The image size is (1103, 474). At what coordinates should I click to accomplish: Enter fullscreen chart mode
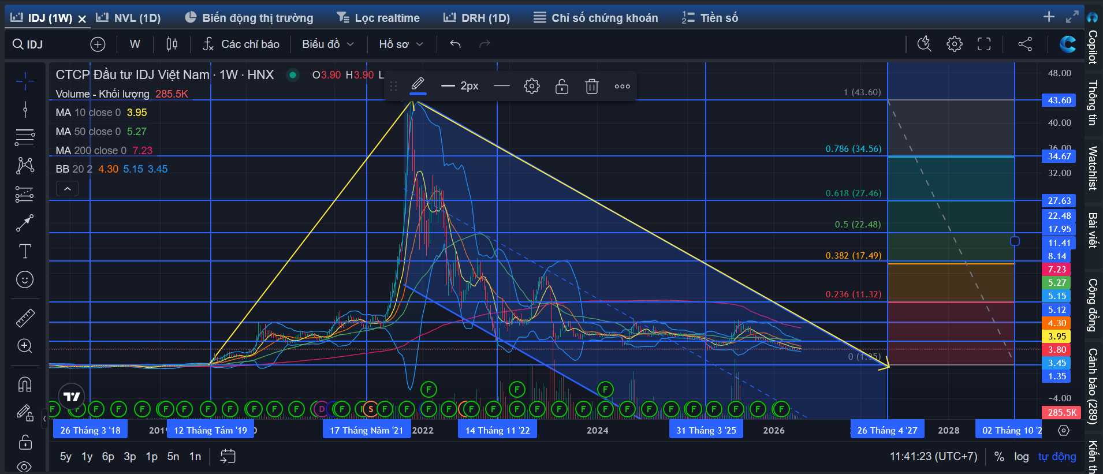[984, 44]
